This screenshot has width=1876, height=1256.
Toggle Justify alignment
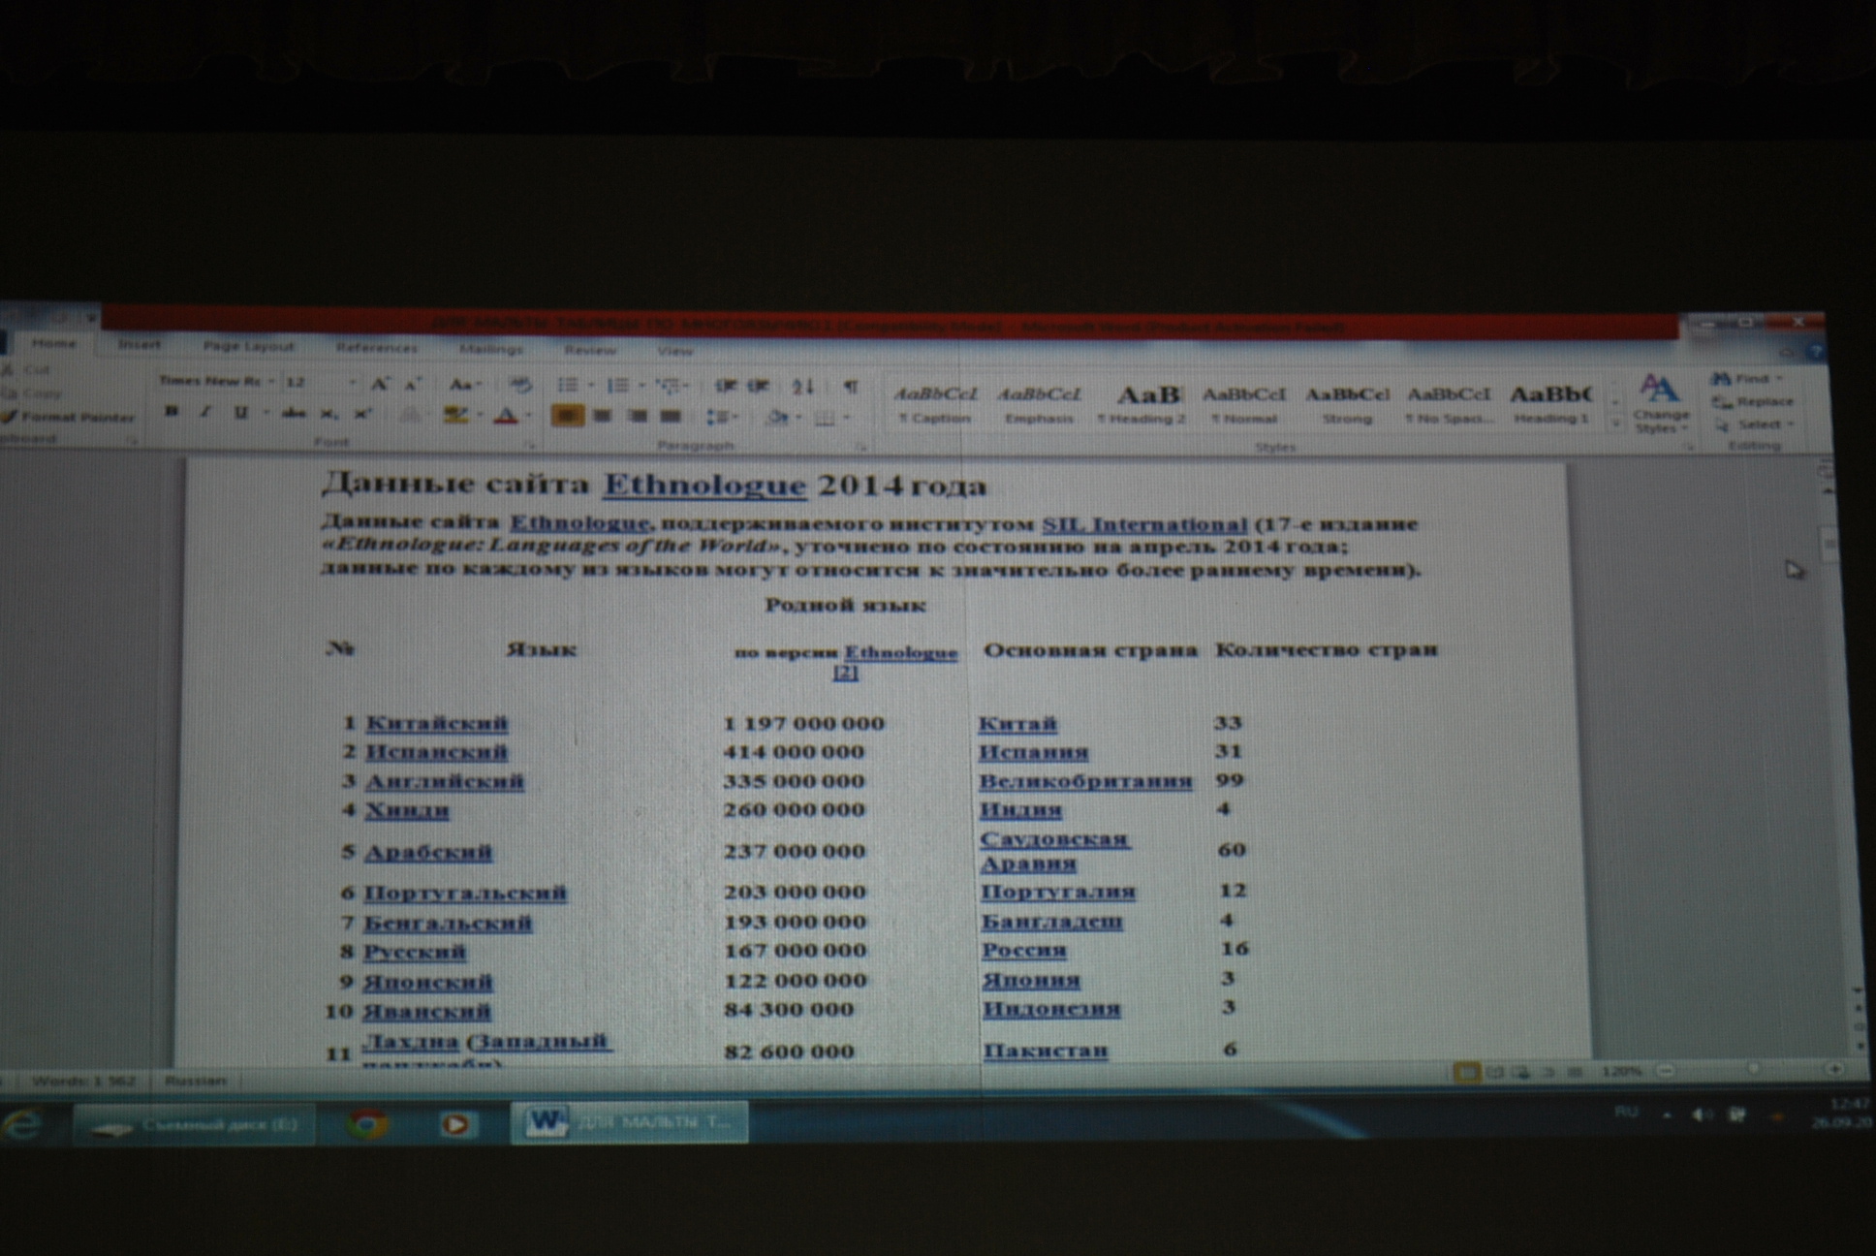tap(670, 417)
